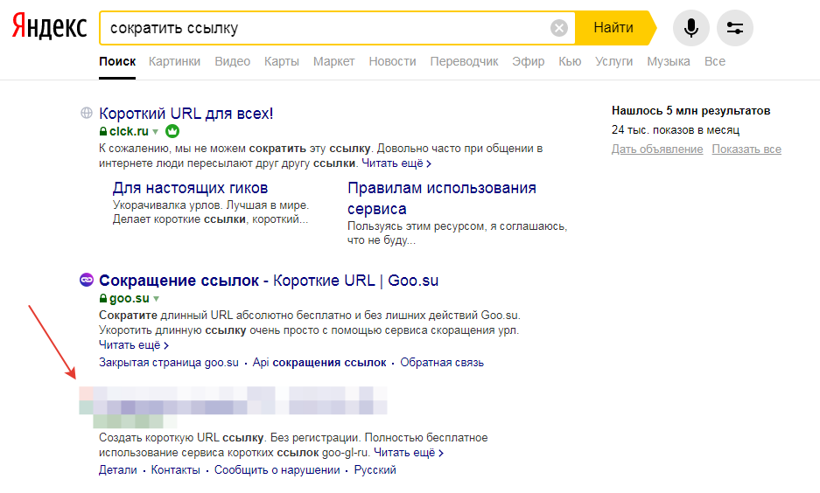Click the globe favicon beside Короткий URL
The image size is (820, 493).
pyautogui.click(x=87, y=113)
